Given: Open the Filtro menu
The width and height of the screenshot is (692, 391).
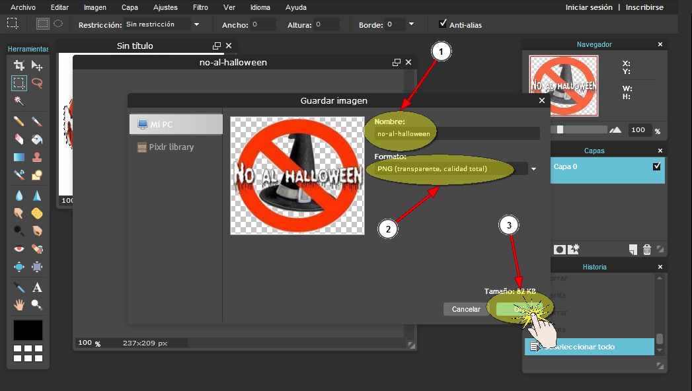Looking at the screenshot, I should tap(199, 7).
